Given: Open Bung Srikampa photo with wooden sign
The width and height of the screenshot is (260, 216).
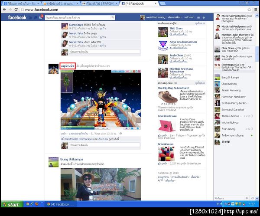Looking at the screenshot, I should tap(101, 184).
